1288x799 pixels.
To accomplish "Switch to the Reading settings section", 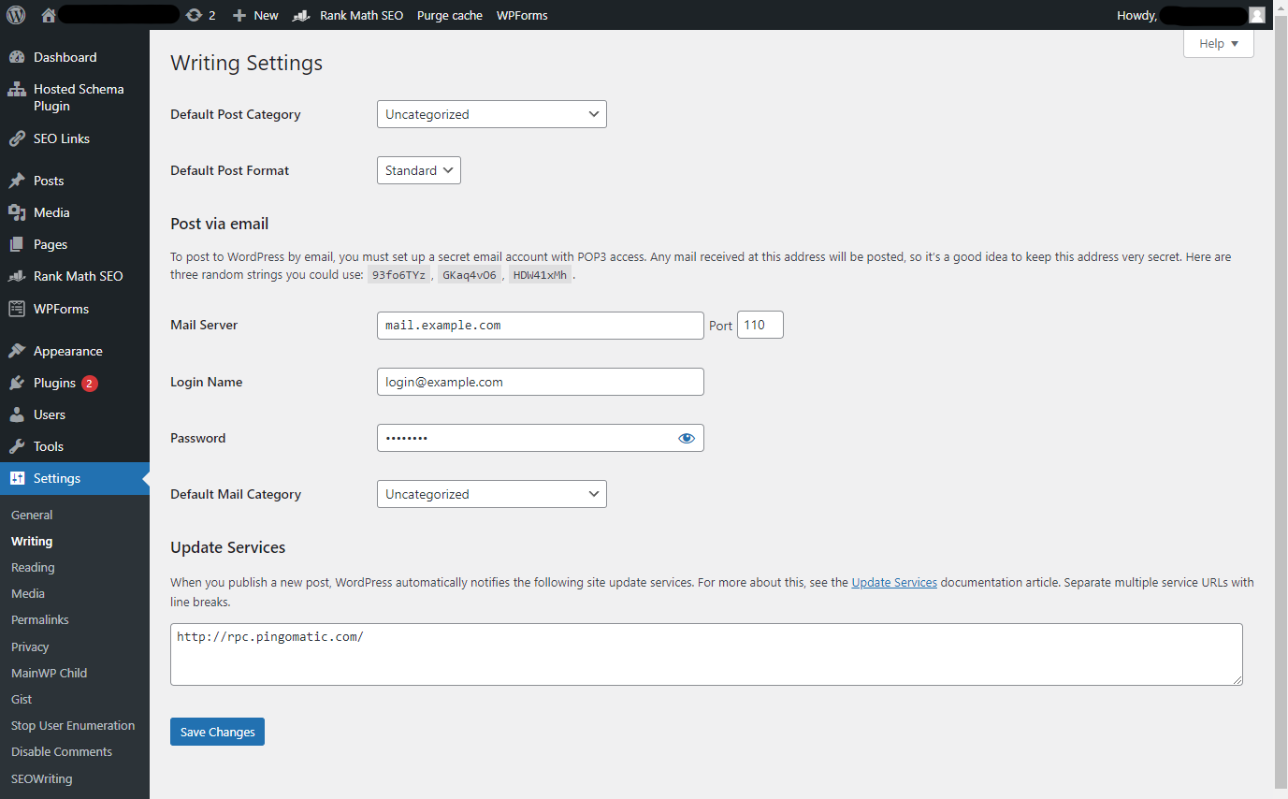I will pyautogui.click(x=33, y=567).
